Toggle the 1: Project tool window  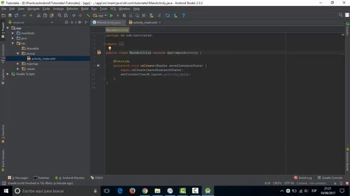pyautogui.click(x=3, y=30)
